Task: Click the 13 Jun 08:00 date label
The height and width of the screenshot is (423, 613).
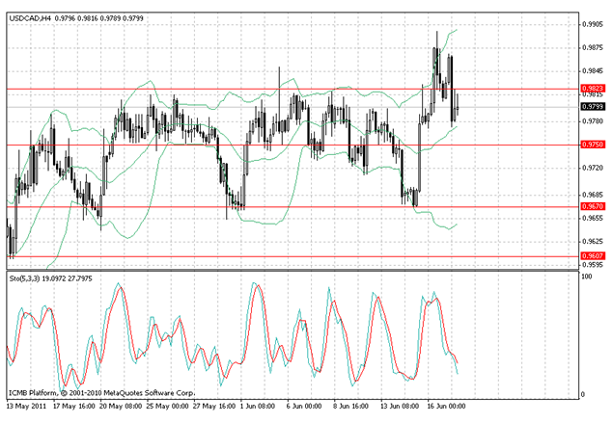Action: pos(400,407)
